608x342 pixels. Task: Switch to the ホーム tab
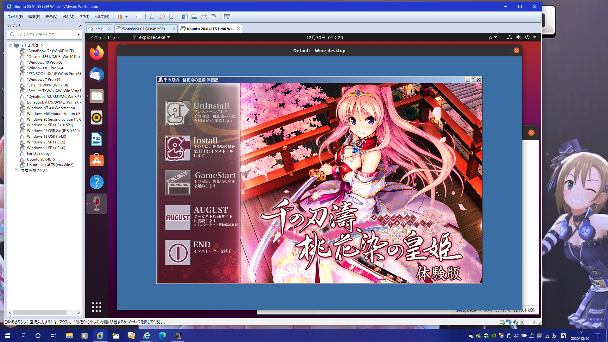pos(99,29)
